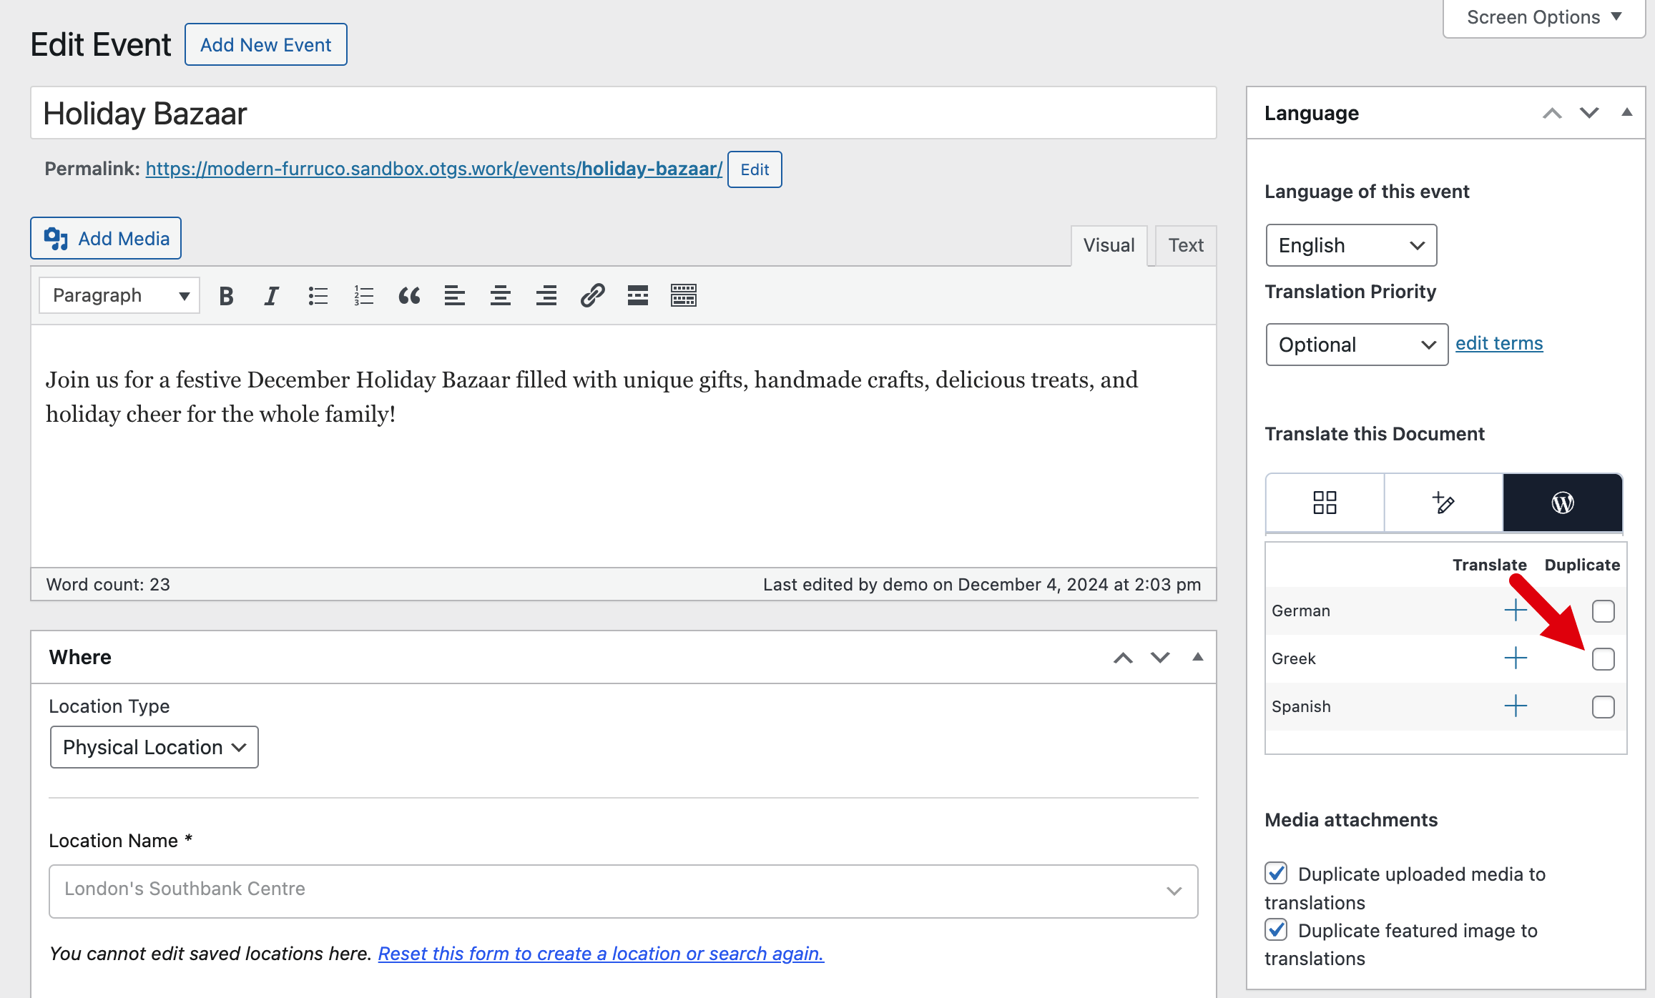This screenshot has width=1655, height=998.
Task: Open the Physical Location type dropdown
Action: click(x=154, y=747)
